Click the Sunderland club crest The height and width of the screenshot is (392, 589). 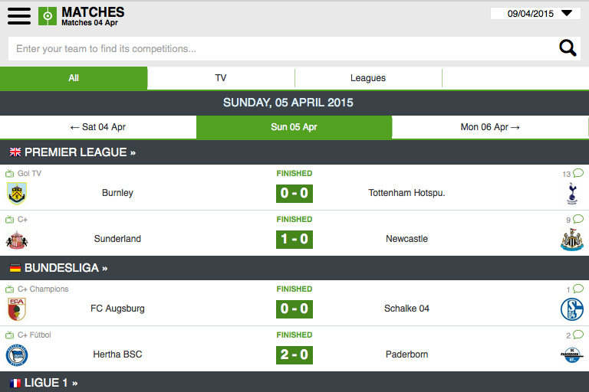click(17, 239)
